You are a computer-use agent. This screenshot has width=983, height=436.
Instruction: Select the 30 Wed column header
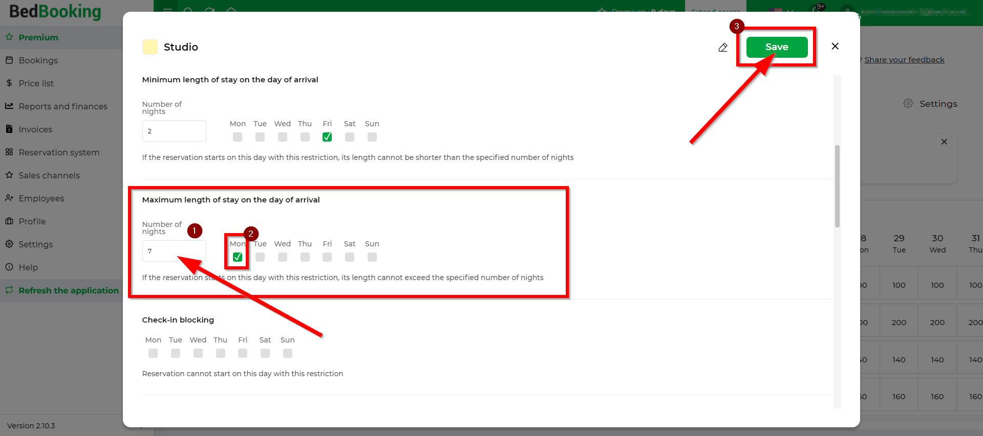click(937, 243)
